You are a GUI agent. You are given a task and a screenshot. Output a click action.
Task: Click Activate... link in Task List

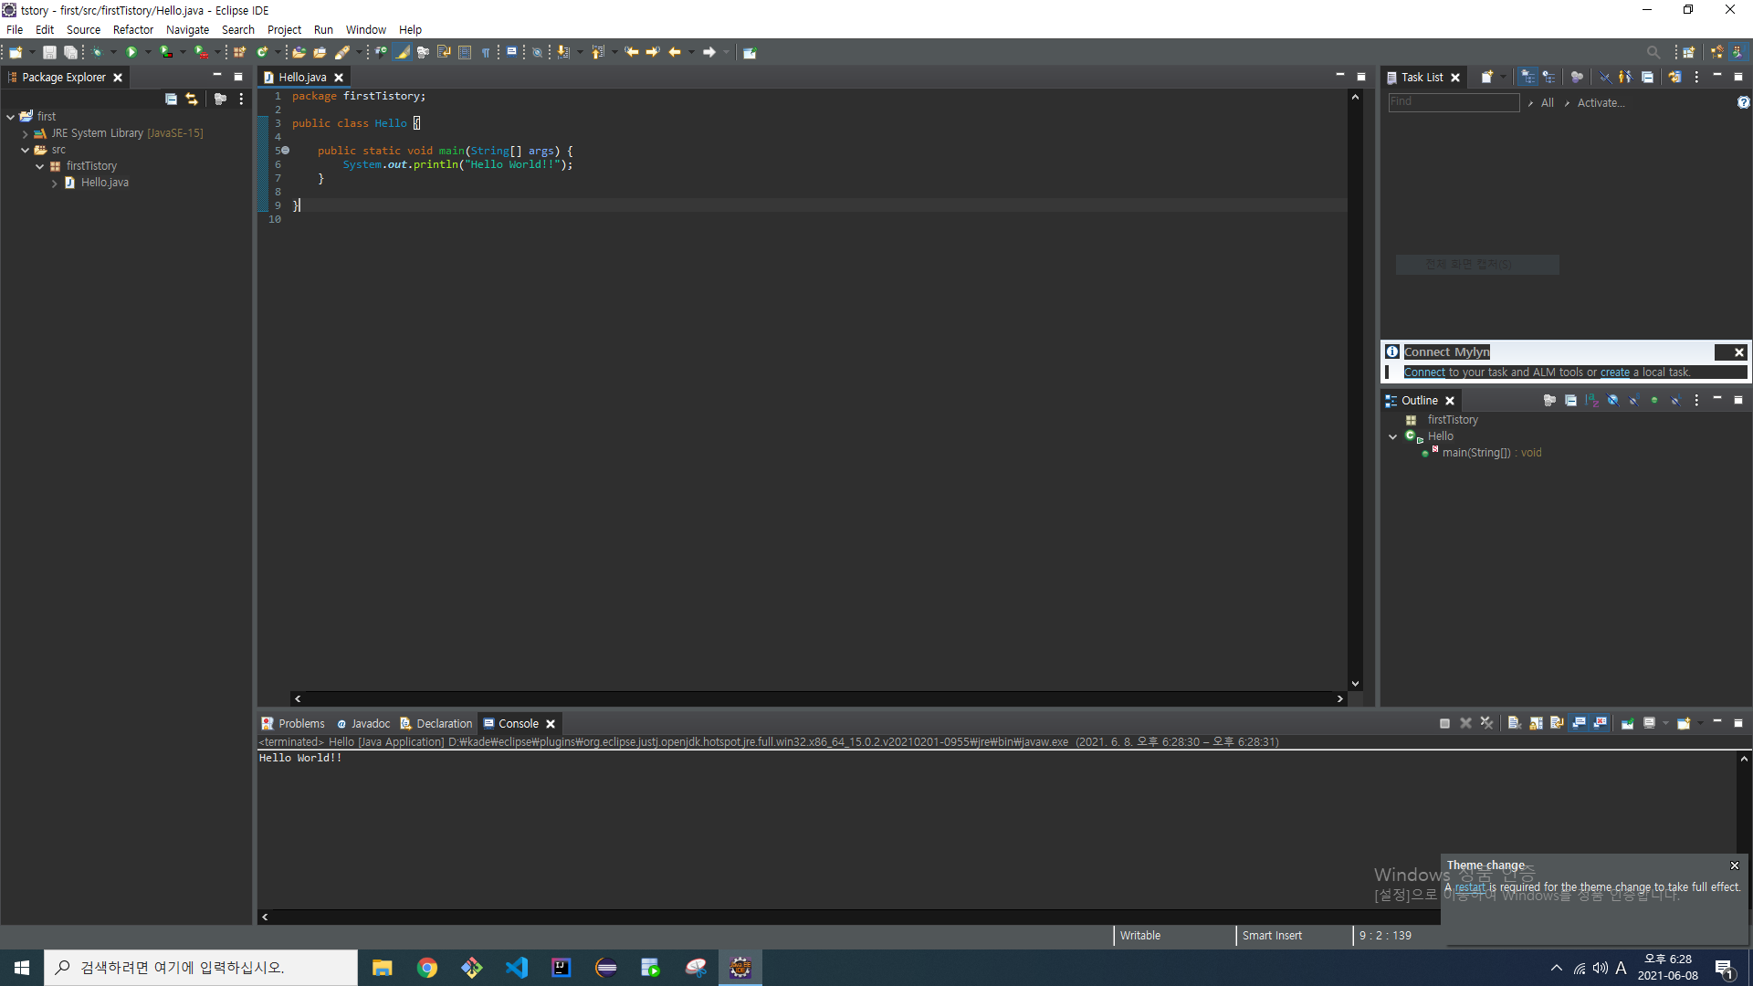click(1601, 103)
